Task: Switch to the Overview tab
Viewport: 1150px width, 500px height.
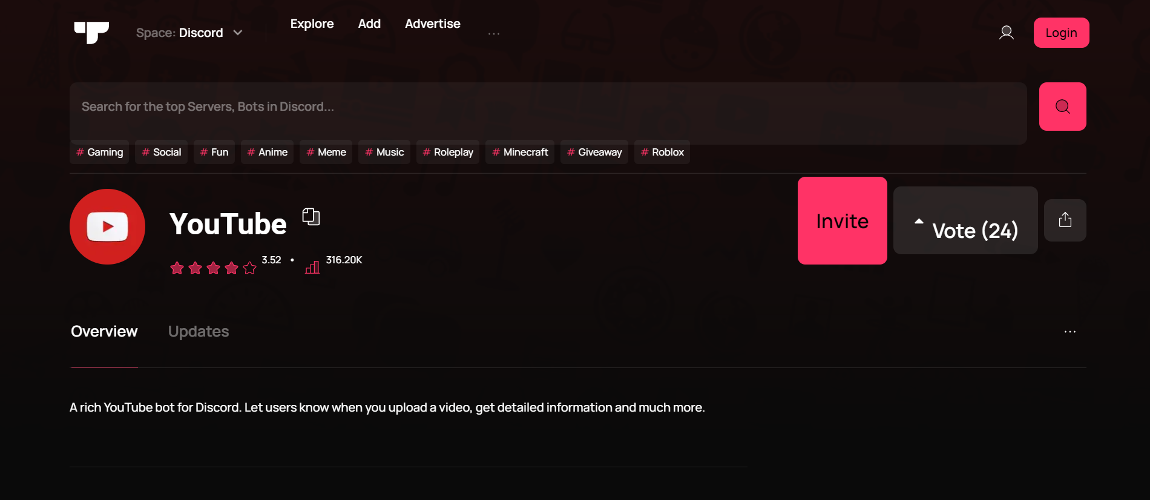Action: coord(104,332)
